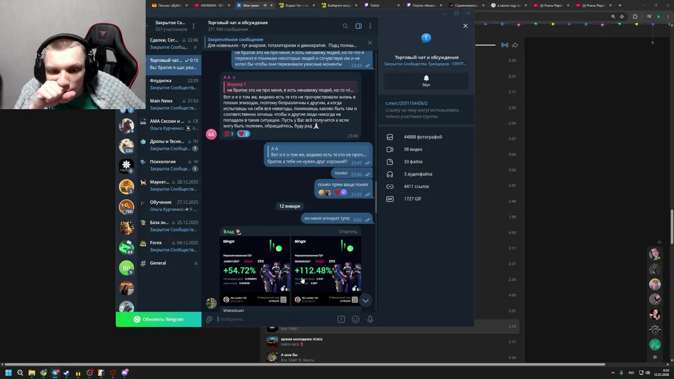This screenshot has width=674, height=379.
Task: Open the group list three-dot menu
Action: pos(193,26)
